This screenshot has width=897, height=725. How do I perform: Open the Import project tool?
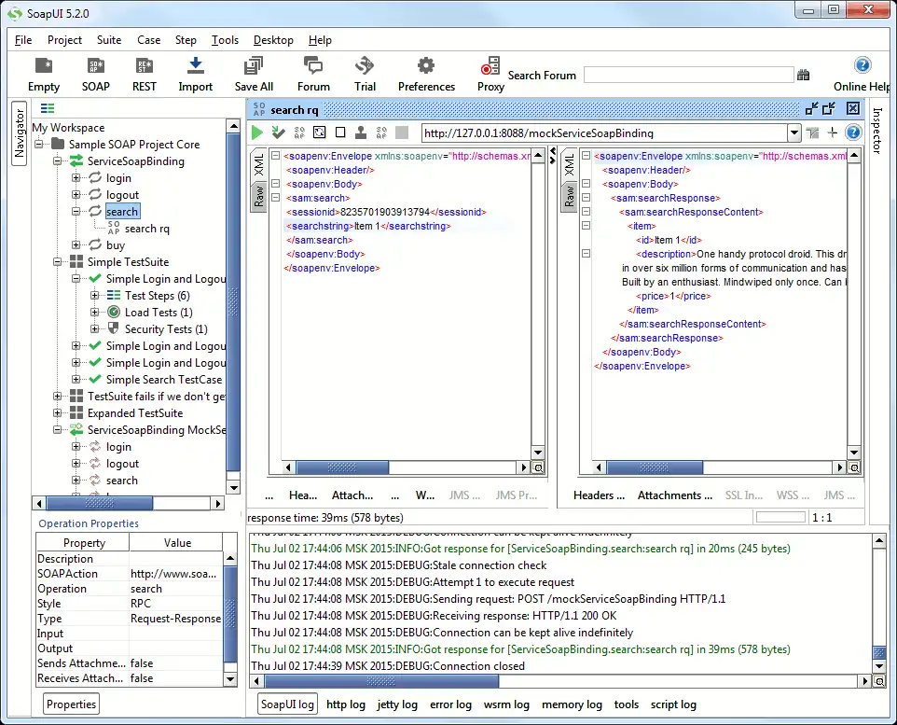[196, 75]
